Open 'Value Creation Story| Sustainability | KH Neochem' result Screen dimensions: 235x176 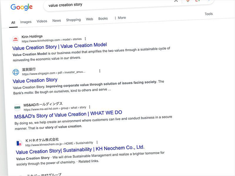pos(80,150)
